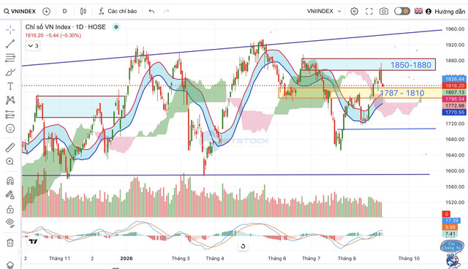Image resolution: width=468 pixels, height=269 pixels.
Task: Hide all drawings with eye icon
Action: [10, 223]
